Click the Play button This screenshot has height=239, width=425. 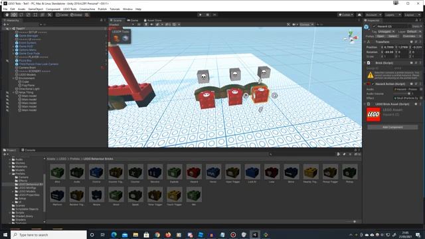(201, 15)
